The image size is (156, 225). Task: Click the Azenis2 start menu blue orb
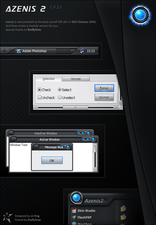tap(76, 197)
